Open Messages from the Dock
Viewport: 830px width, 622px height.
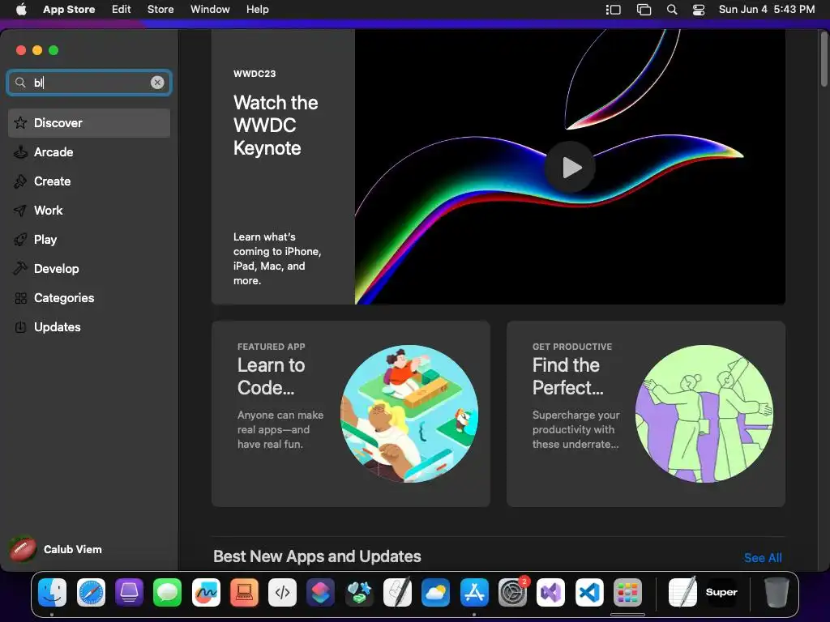(x=167, y=592)
